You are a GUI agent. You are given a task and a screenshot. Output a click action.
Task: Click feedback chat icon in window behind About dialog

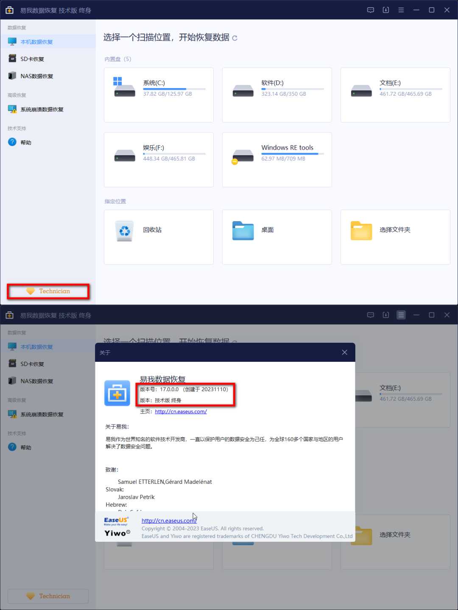[370, 315]
